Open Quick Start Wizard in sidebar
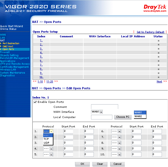 tap(11, 26)
